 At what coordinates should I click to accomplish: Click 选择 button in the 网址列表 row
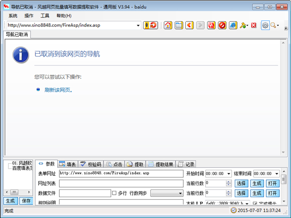[241, 183]
